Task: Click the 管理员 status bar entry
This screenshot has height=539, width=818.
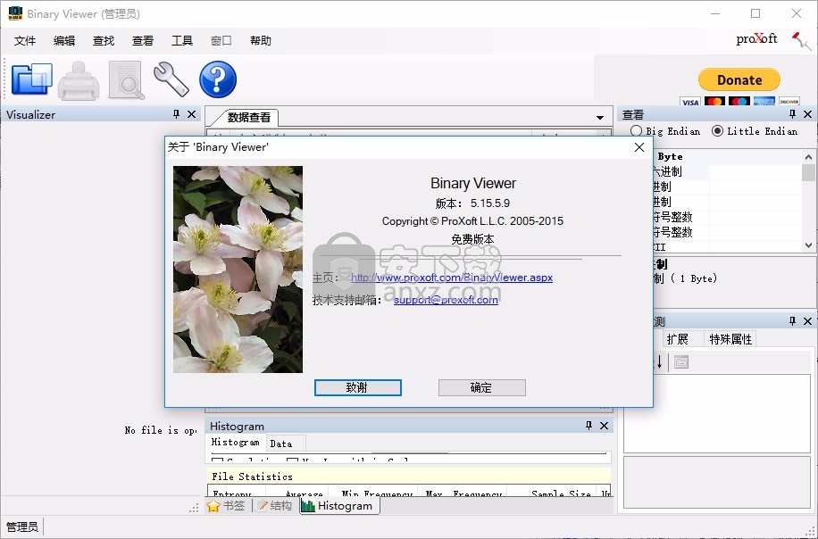Action: point(22,527)
